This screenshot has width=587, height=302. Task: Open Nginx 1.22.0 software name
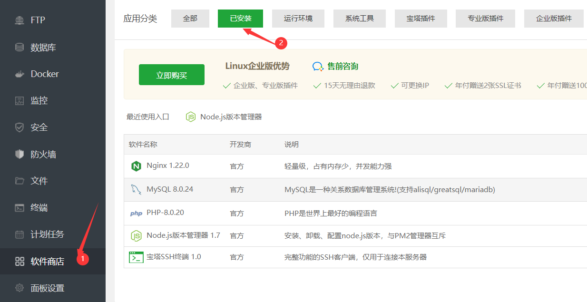(168, 166)
